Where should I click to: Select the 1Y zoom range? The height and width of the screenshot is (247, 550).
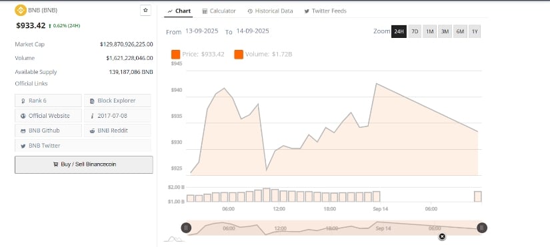coord(475,31)
